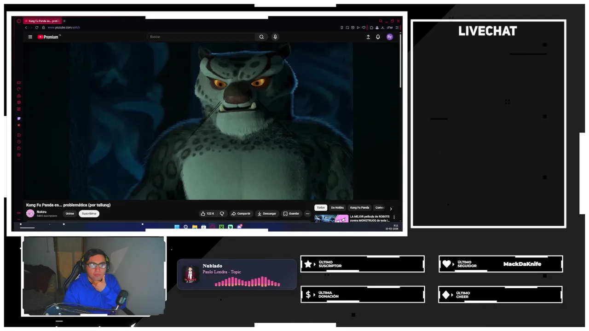Image resolution: width=589 pixels, height=331 pixels.
Task: Open the three-dot more actions menu
Action: click(307, 213)
